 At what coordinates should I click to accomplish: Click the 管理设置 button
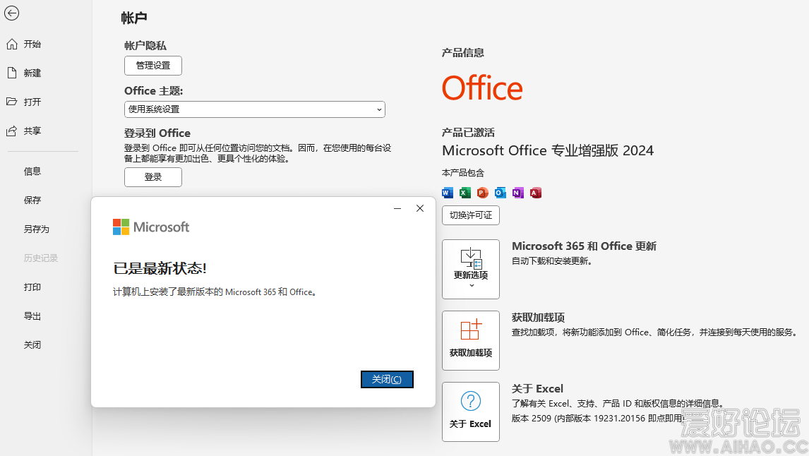coord(153,66)
